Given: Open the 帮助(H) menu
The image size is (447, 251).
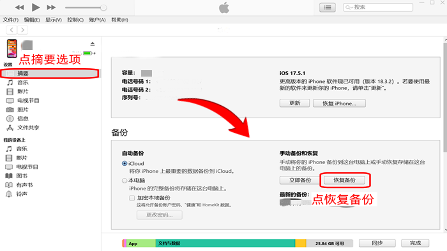Looking at the screenshot, I should (120, 20).
